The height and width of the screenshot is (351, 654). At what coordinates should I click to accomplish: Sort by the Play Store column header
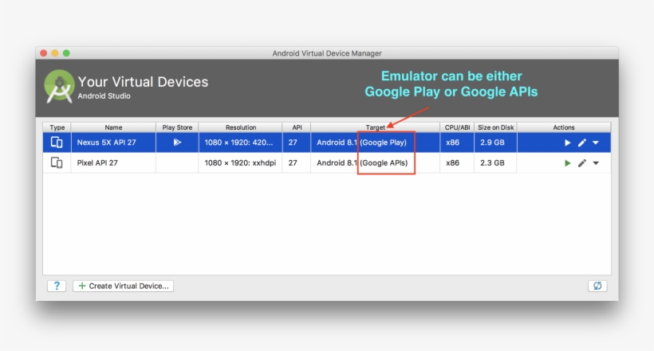click(x=177, y=127)
